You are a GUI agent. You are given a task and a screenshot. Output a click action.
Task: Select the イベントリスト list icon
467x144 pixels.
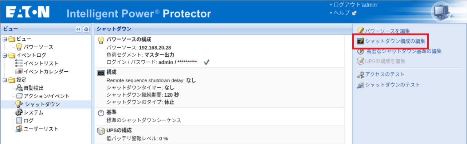pos(19,63)
